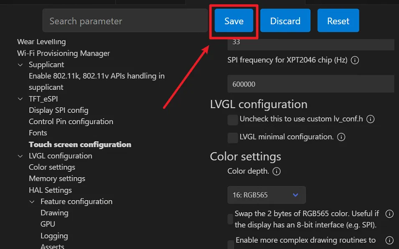This screenshot has height=249, width=399.
Task: Click info icon for complex drawing routines
Action: click(x=389, y=240)
